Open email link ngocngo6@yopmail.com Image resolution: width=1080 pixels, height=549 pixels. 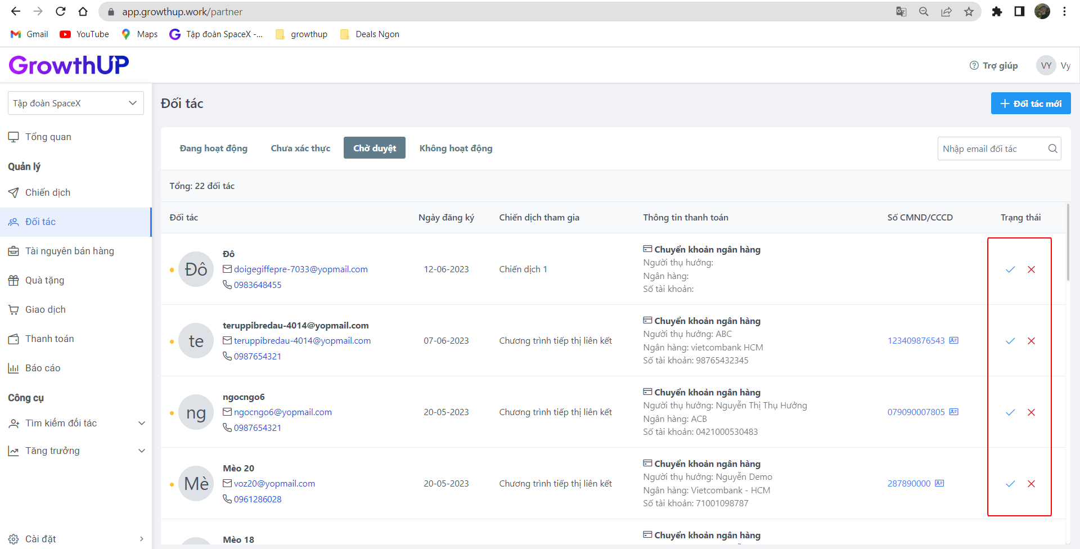[282, 412]
